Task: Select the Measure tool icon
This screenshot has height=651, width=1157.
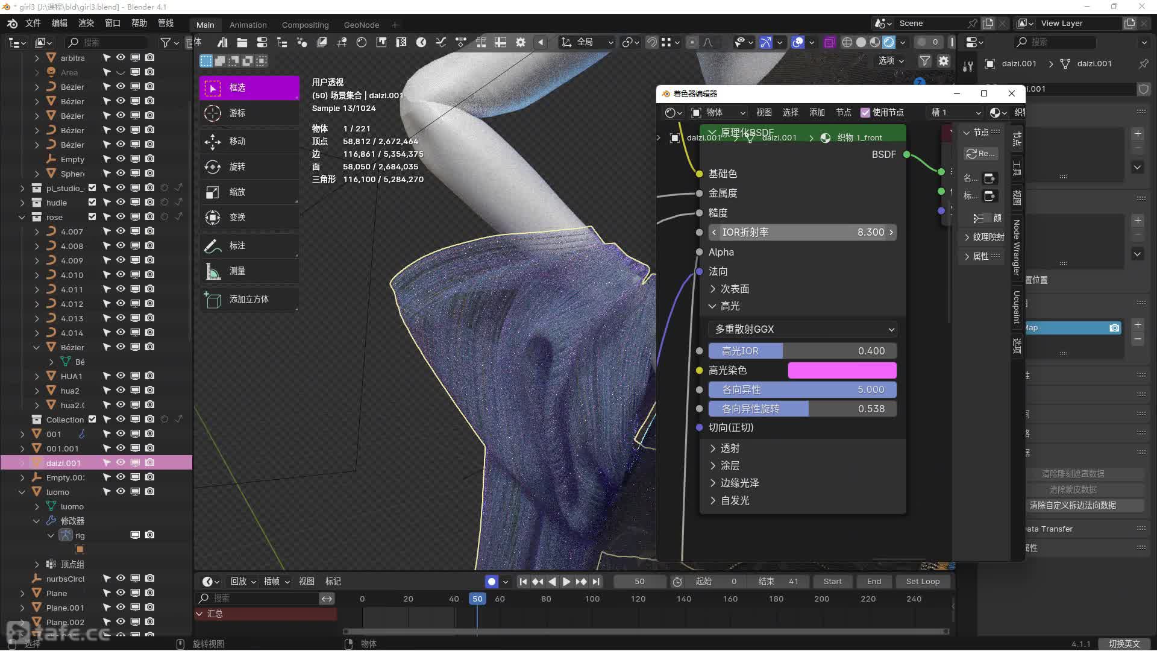Action: pyautogui.click(x=213, y=271)
